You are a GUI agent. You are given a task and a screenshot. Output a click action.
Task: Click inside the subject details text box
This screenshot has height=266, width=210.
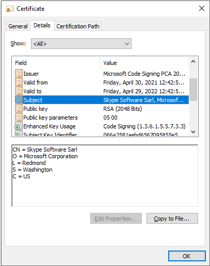[105, 176]
